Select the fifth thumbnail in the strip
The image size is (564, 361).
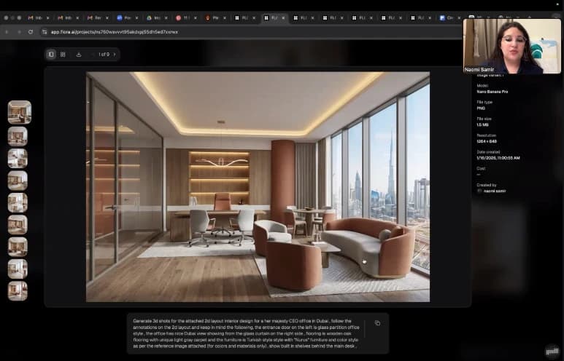click(18, 202)
